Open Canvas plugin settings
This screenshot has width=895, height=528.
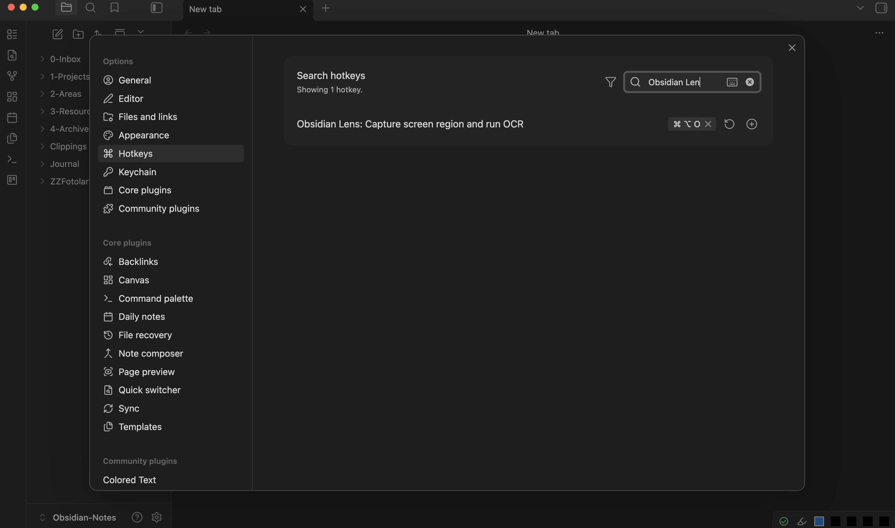(171, 280)
